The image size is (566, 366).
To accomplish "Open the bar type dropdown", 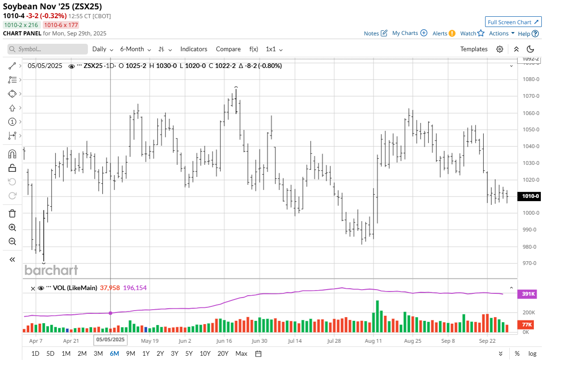I will click(x=165, y=49).
